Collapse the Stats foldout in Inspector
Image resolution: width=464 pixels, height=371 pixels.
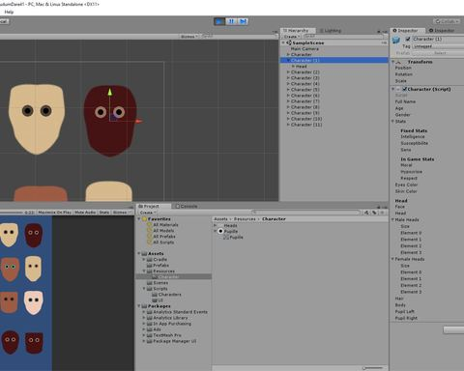point(392,122)
